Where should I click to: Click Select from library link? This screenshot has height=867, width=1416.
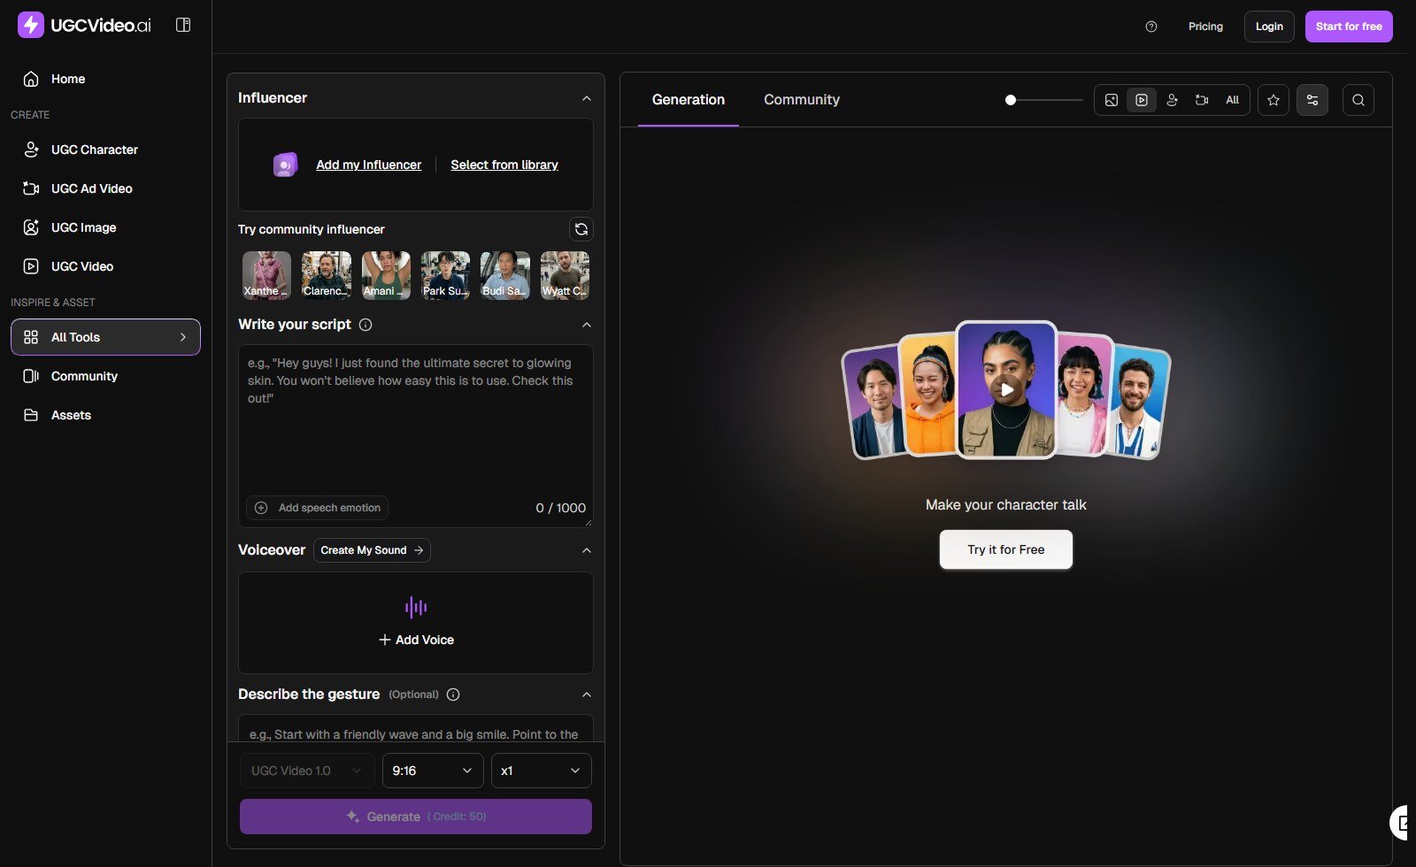(x=504, y=165)
